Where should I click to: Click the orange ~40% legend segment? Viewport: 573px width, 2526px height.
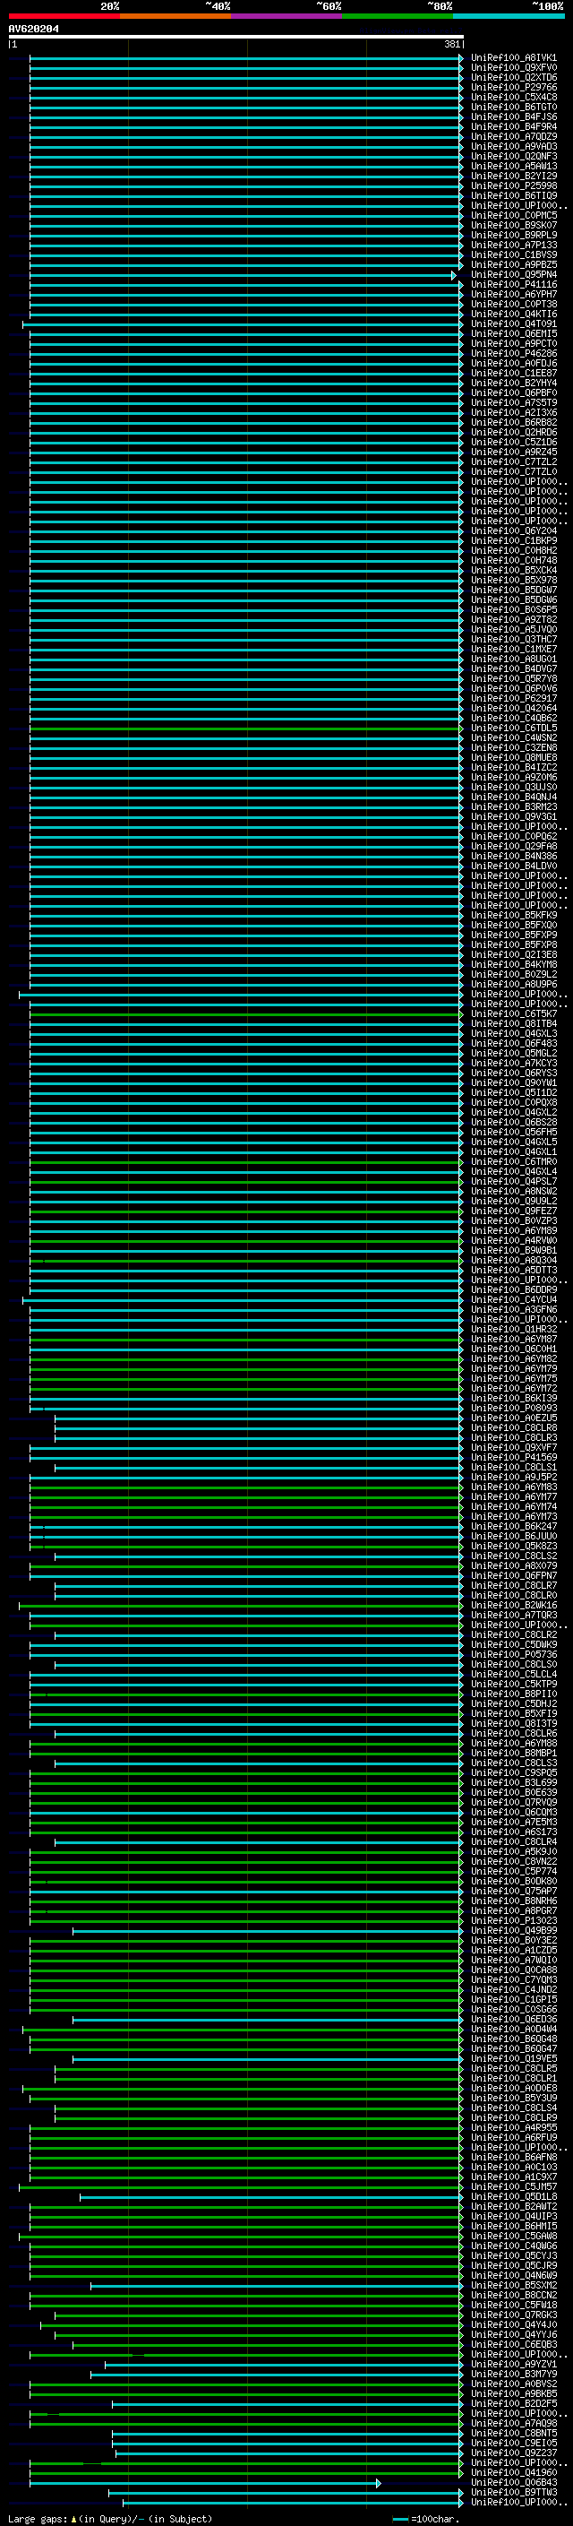tap(175, 16)
